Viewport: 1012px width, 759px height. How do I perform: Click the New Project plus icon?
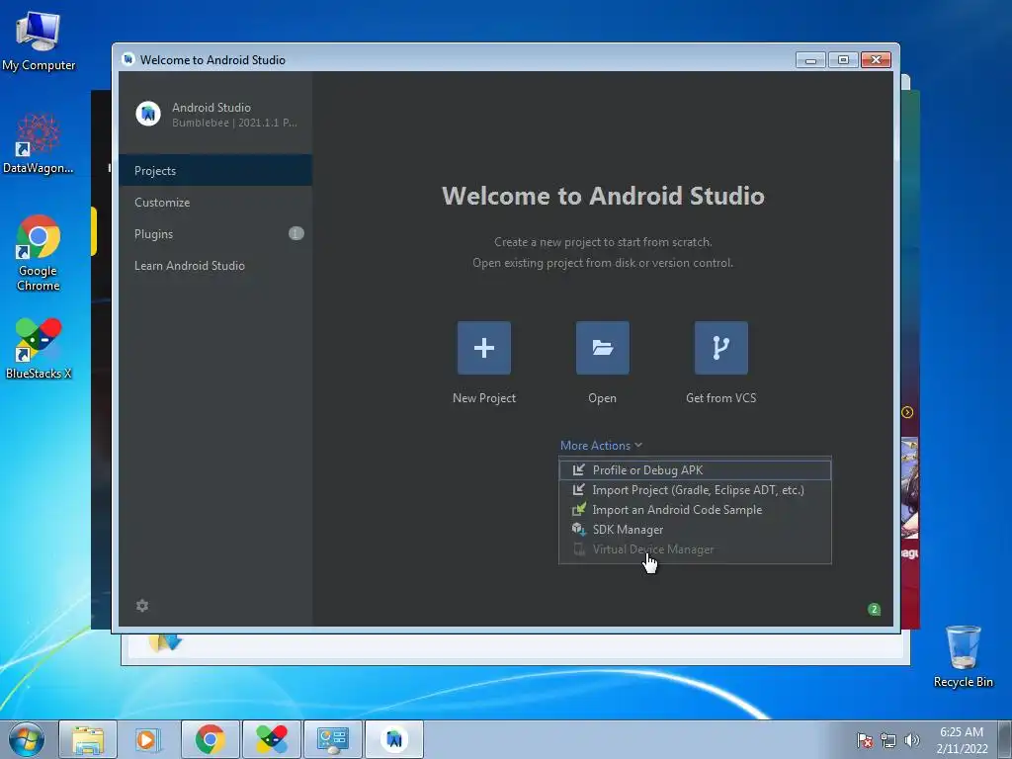click(x=484, y=348)
